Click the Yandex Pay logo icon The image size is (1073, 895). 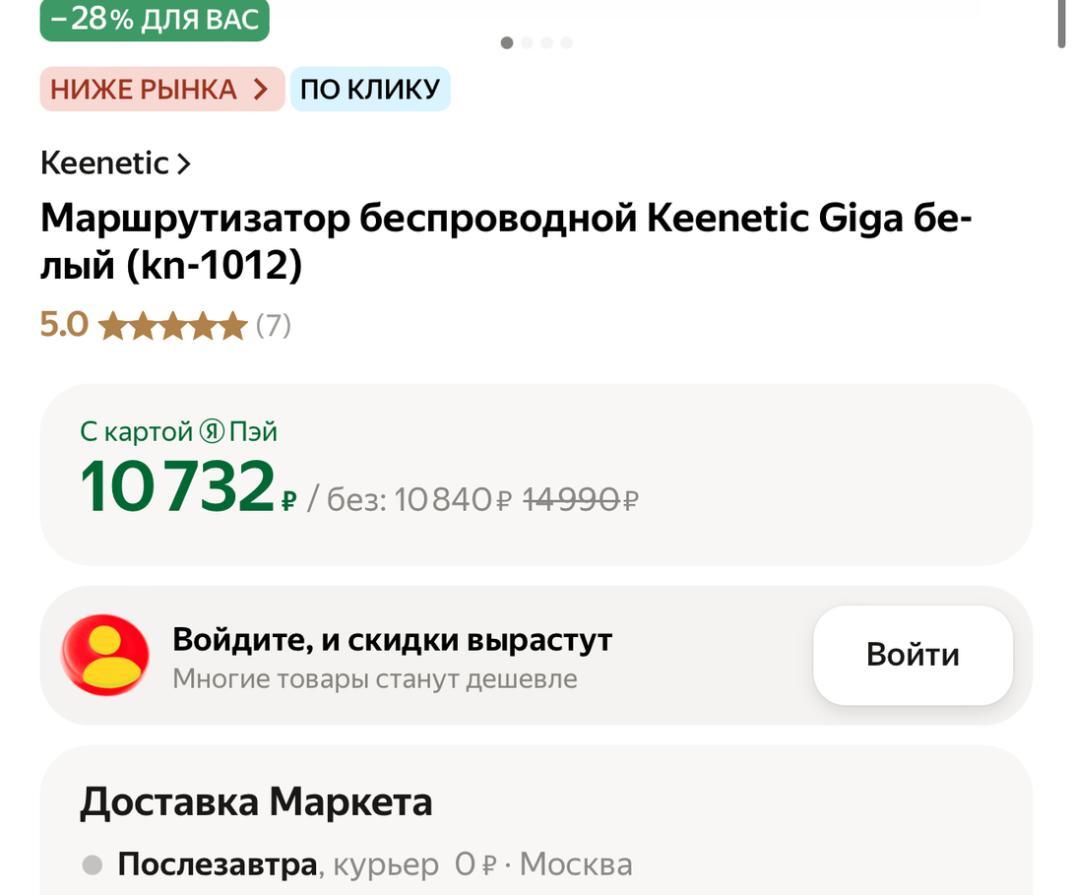[212, 431]
